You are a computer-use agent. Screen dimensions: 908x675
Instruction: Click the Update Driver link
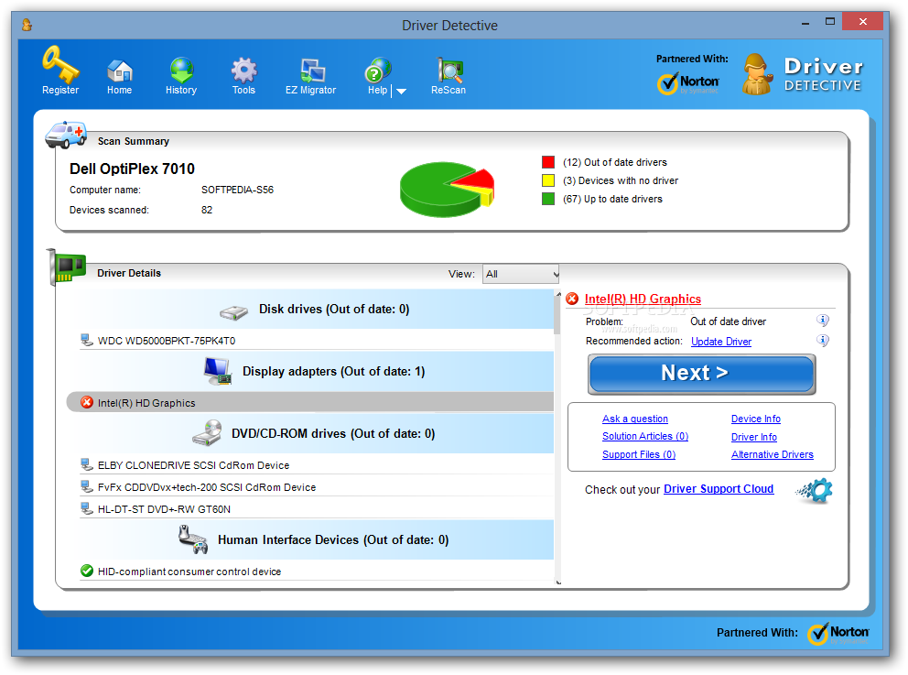[721, 342]
